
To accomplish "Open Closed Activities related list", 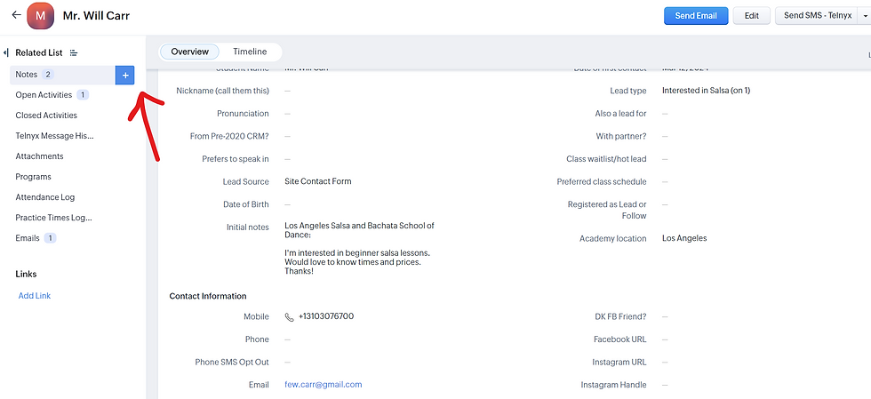I will click(x=46, y=116).
